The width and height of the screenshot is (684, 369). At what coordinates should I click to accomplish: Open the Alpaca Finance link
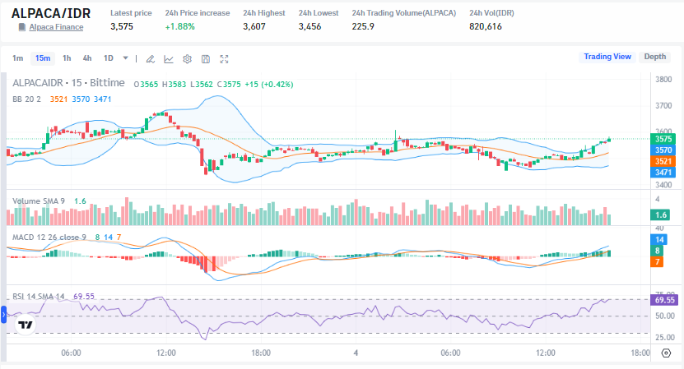pos(56,27)
